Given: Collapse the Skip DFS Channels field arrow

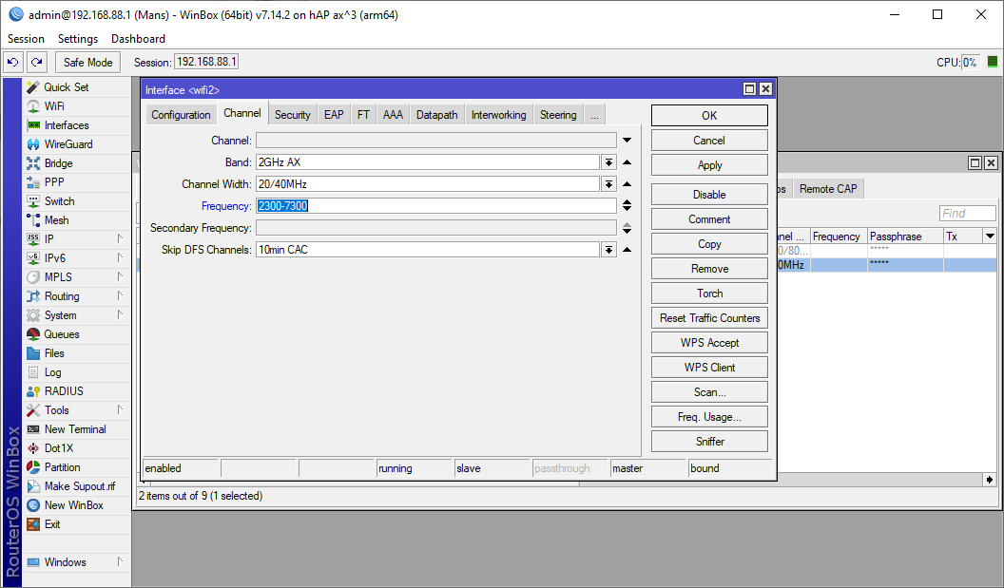Looking at the screenshot, I should (627, 250).
